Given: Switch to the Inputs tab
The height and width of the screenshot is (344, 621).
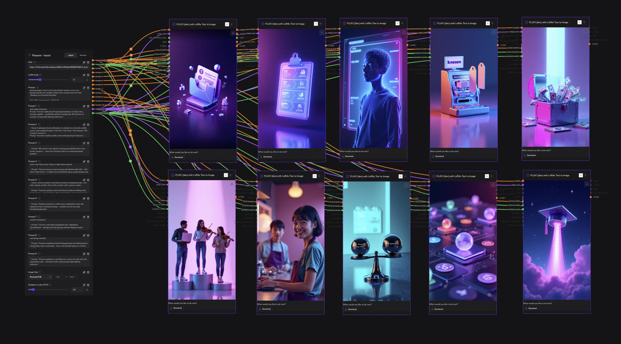Looking at the screenshot, I should coord(71,55).
